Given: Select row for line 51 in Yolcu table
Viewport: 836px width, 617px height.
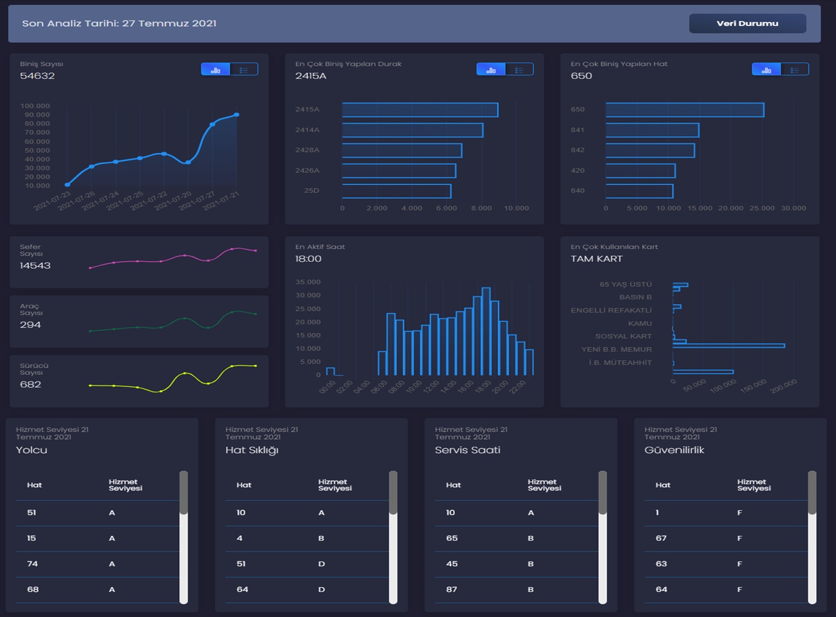Looking at the screenshot, I should [97, 513].
